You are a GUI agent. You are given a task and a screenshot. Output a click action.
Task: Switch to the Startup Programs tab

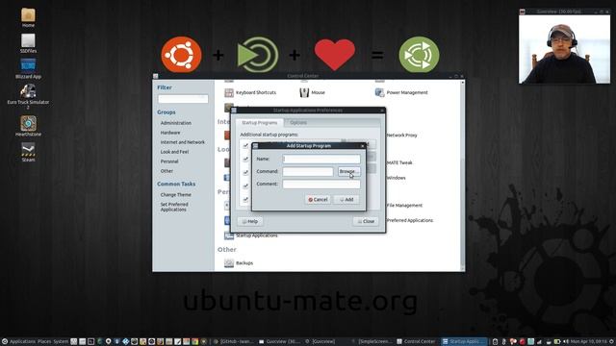[259, 123]
